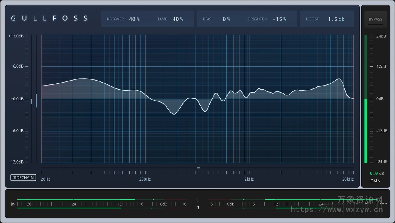The height and width of the screenshot is (223, 395).
Task: Click the +12.0dB scale marker
Action: point(15,36)
